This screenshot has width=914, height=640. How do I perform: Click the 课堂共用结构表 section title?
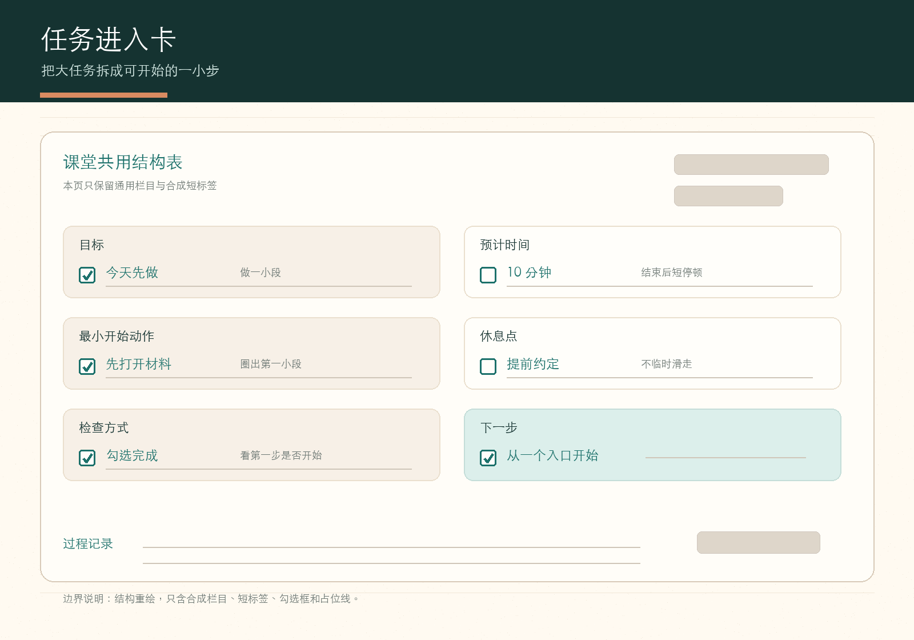point(123,162)
